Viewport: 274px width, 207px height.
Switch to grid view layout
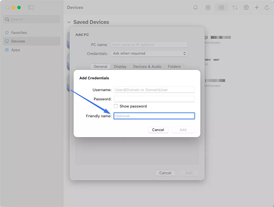208,8
